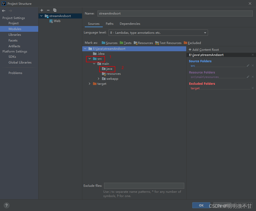Open the Language level dropdown
The width and height of the screenshot is (256, 211).
pos(158,33)
